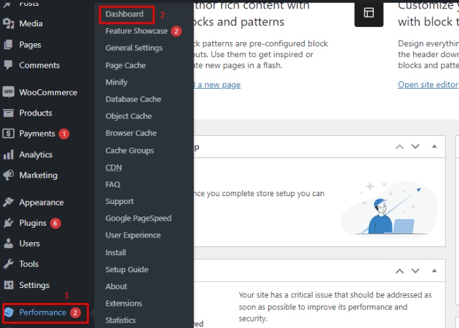
Task: Open Browser Cache submenu item
Action: 131,133
